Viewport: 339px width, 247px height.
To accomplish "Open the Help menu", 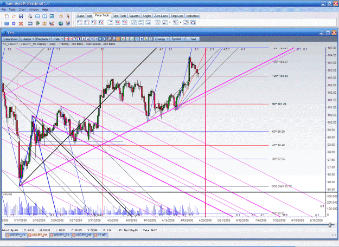I will coord(45,10).
